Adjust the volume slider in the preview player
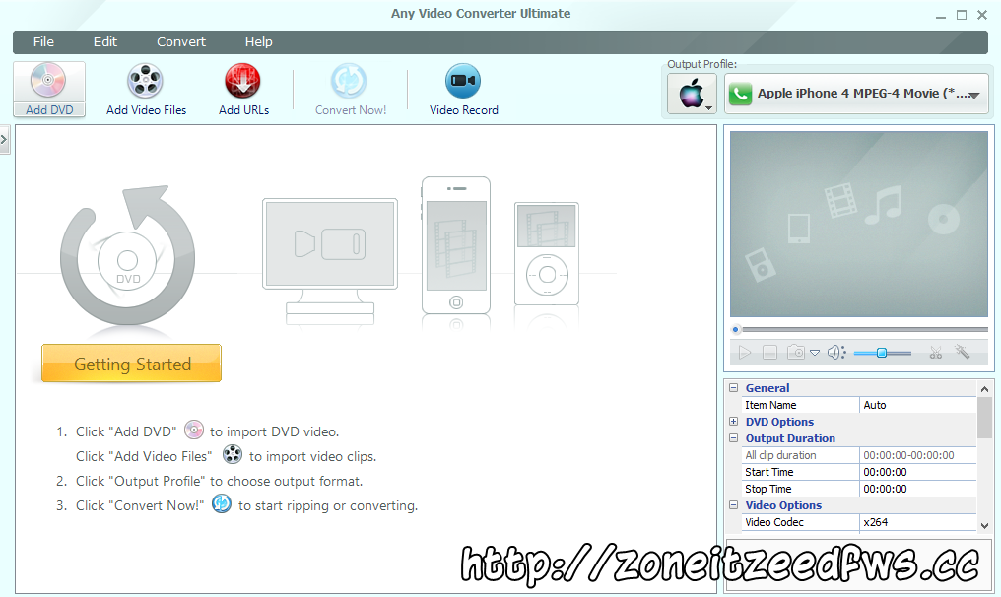The width and height of the screenshot is (1001, 597). coord(882,353)
